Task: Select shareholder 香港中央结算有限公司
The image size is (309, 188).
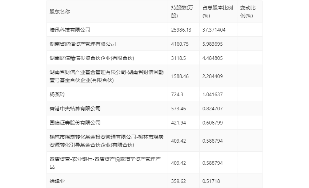Action: click(x=75, y=109)
